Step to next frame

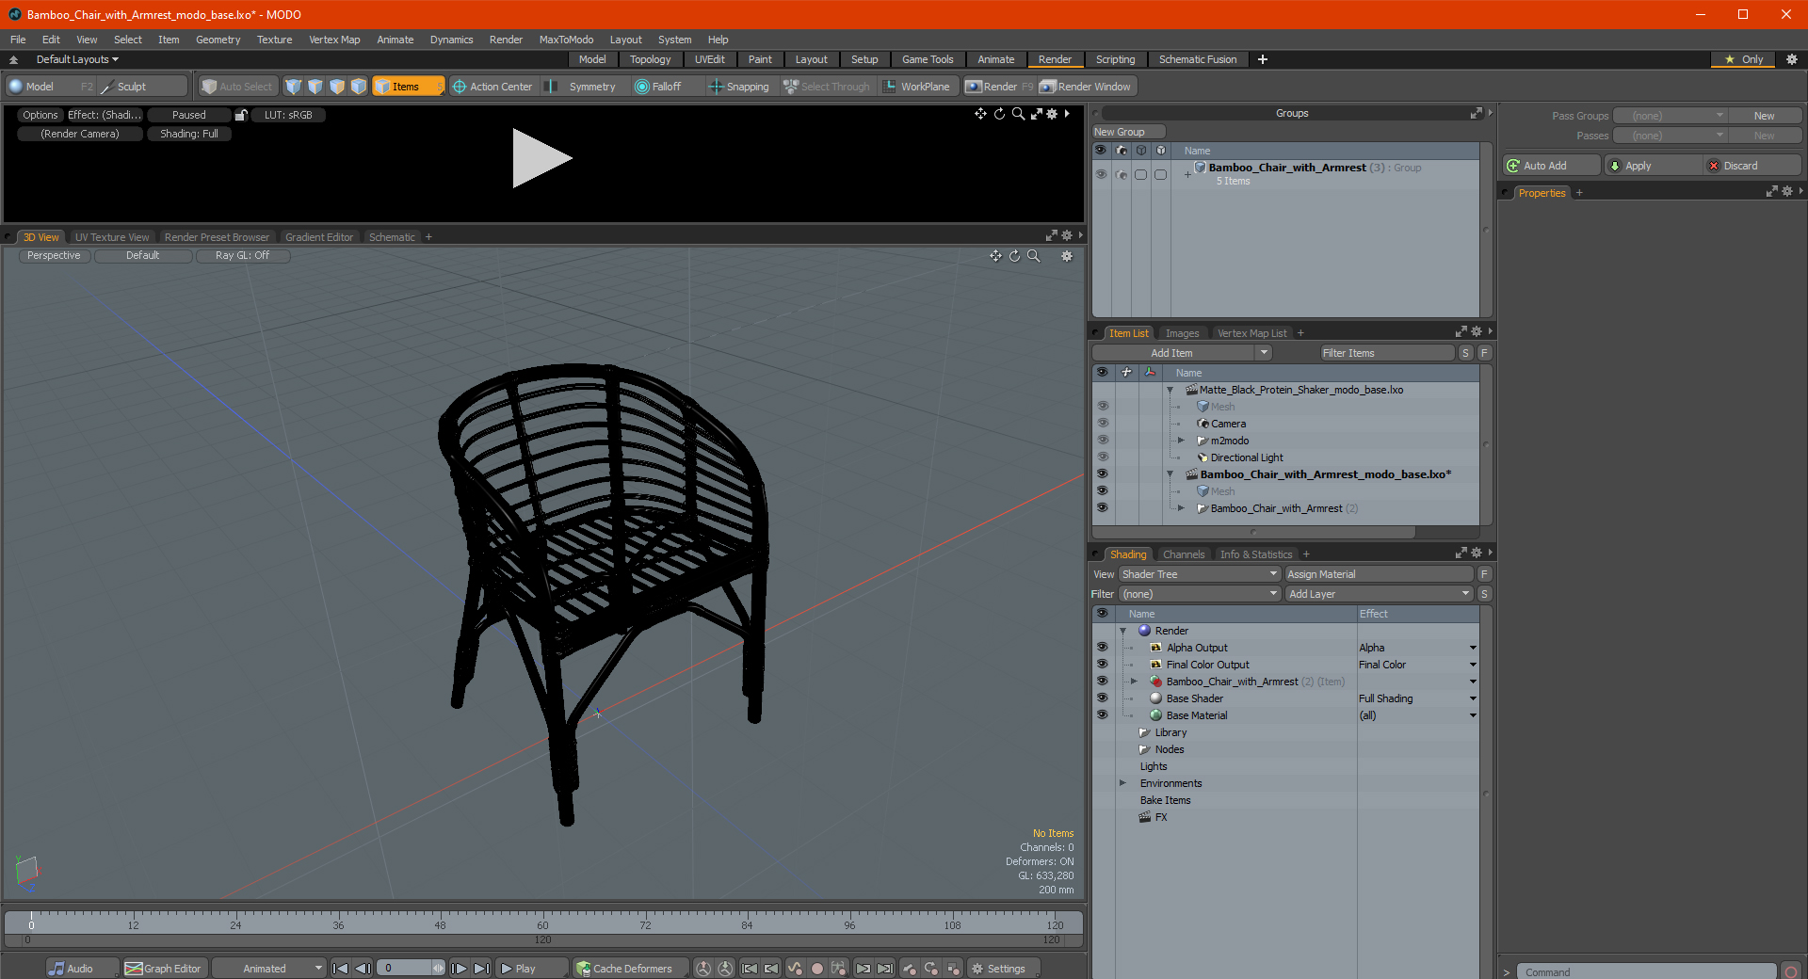[x=459, y=969]
